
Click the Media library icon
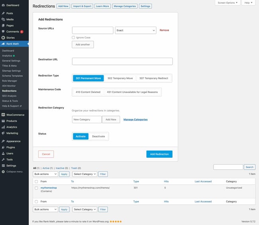coord(3,19)
